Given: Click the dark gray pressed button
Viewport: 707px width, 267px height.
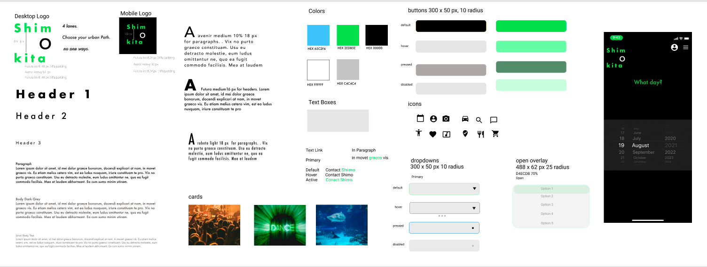Looking at the screenshot, I should (x=451, y=70).
